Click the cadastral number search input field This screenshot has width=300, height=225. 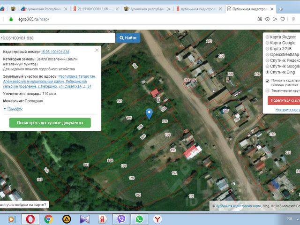coord(57,38)
